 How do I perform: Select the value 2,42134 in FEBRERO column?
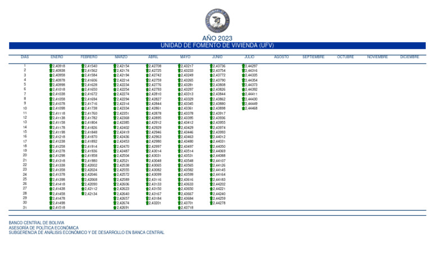coord(91,193)
